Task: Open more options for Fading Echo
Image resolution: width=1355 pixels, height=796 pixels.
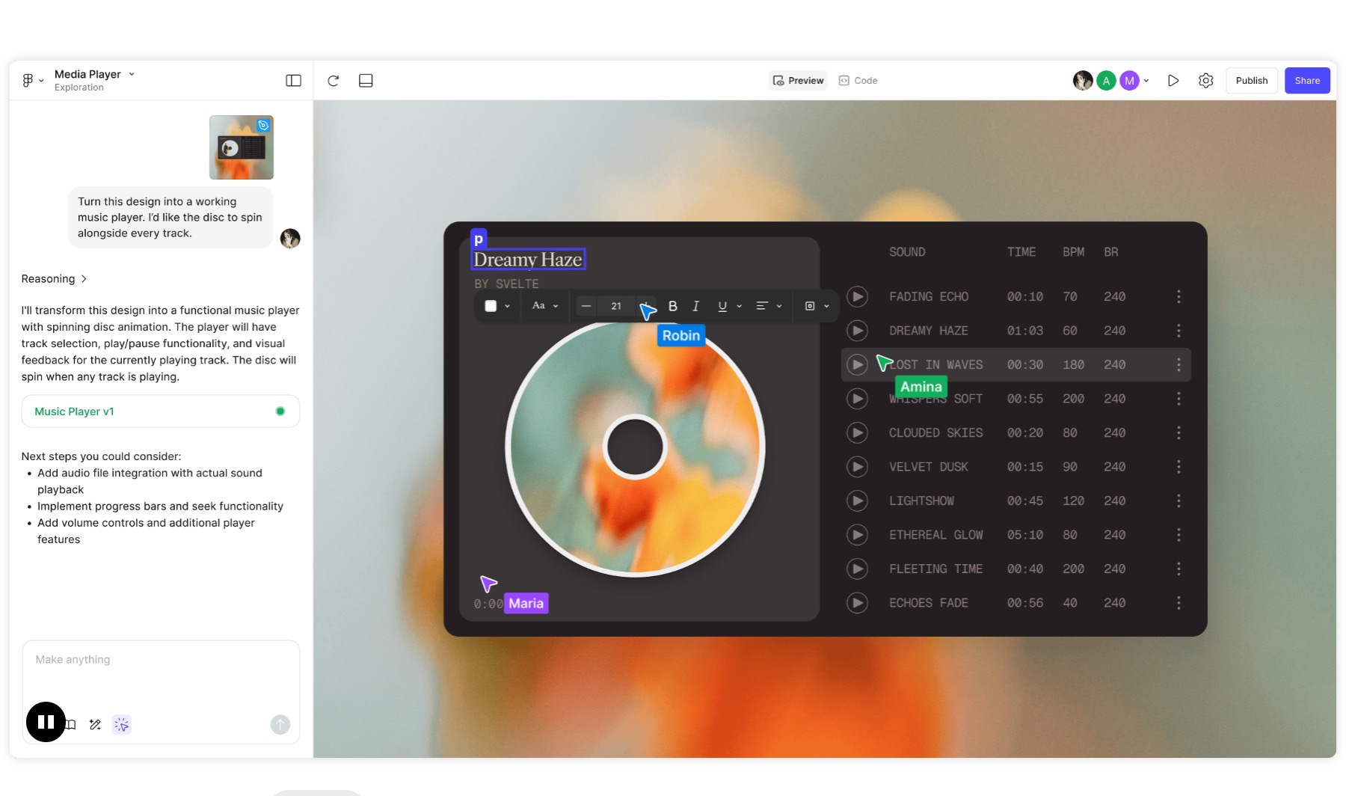Action: click(x=1179, y=296)
